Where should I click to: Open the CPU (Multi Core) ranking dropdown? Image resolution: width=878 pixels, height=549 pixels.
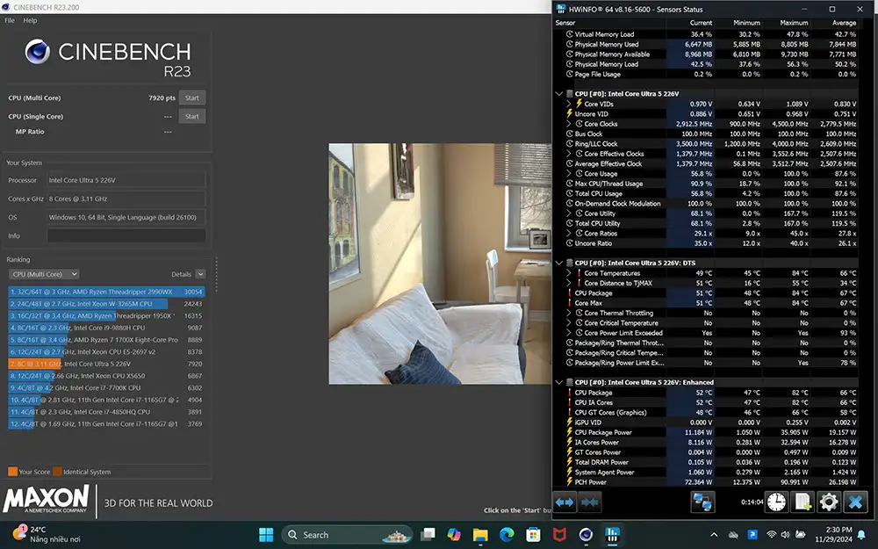pos(44,274)
